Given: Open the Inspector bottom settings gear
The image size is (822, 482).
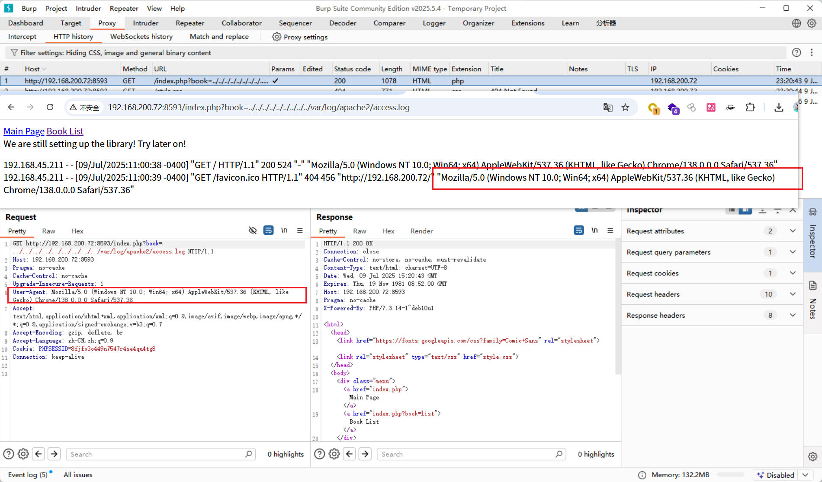Looking at the screenshot, I should 812,456.
